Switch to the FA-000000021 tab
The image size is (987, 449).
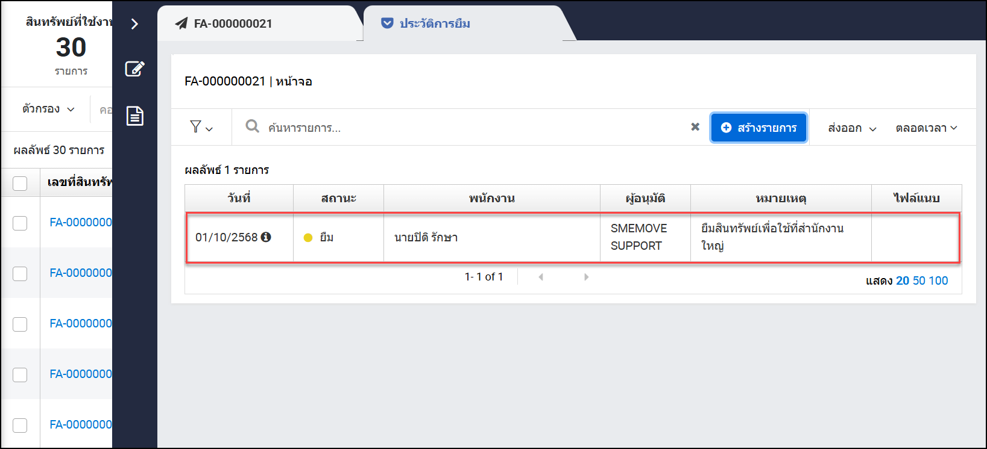pyautogui.click(x=233, y=23)
